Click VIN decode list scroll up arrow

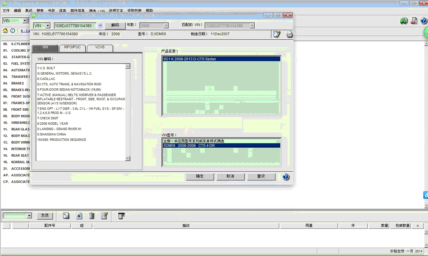128,66
